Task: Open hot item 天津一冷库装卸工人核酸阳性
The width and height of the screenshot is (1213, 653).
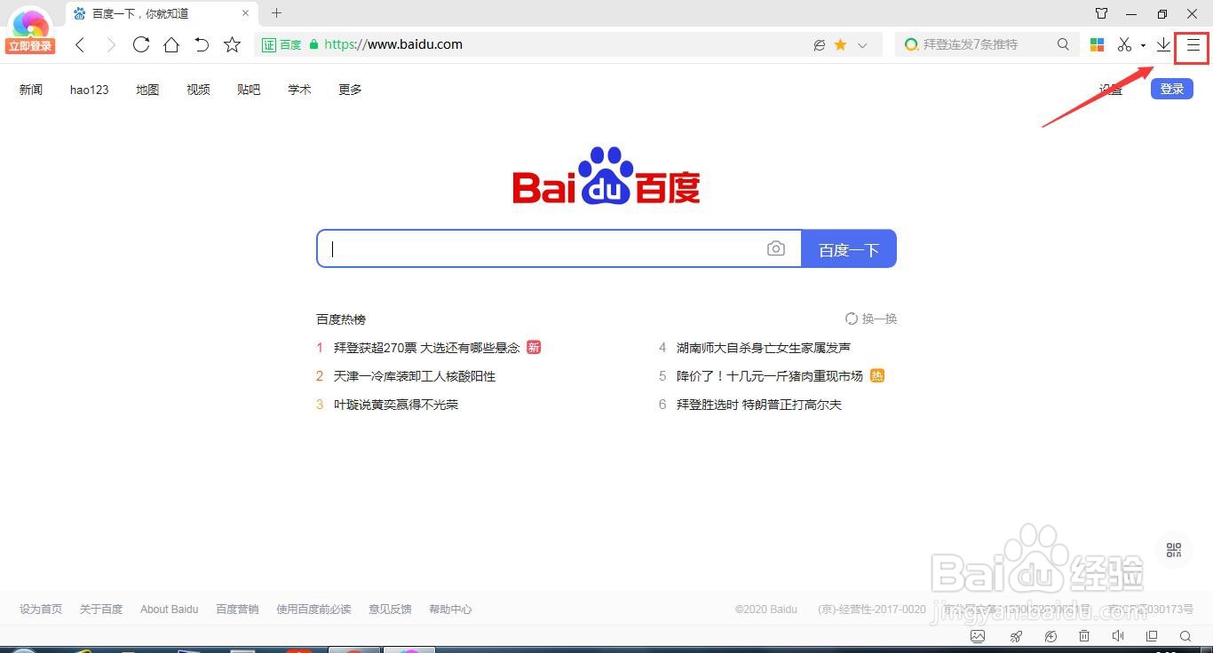Action: (x=415, y=376)
